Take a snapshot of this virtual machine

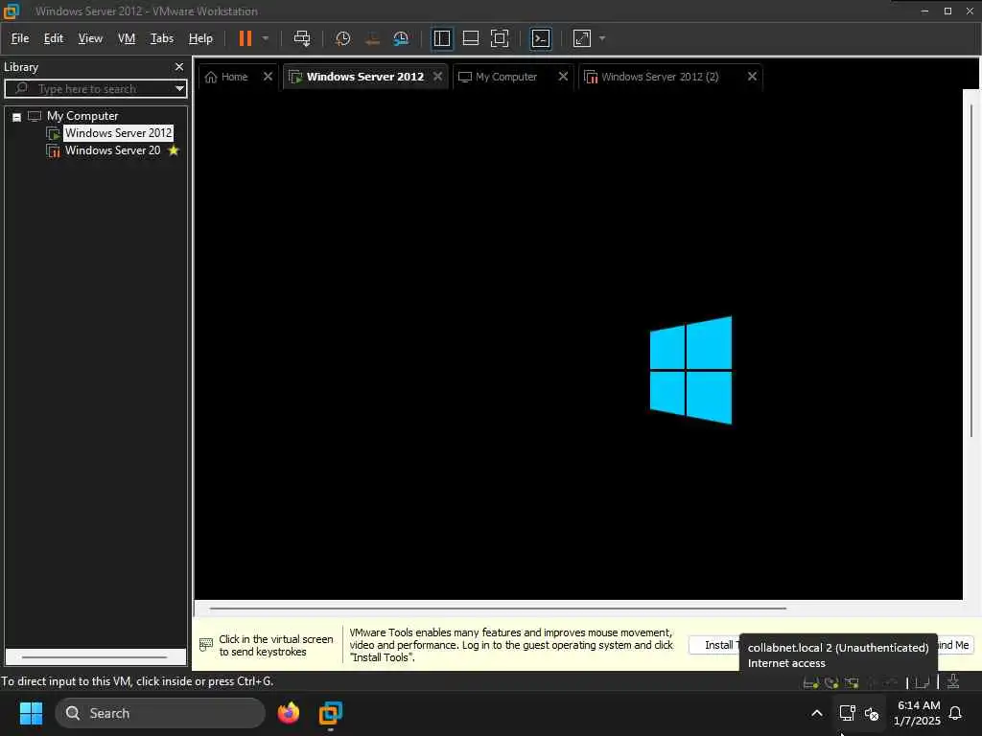[x=342, y=38]
